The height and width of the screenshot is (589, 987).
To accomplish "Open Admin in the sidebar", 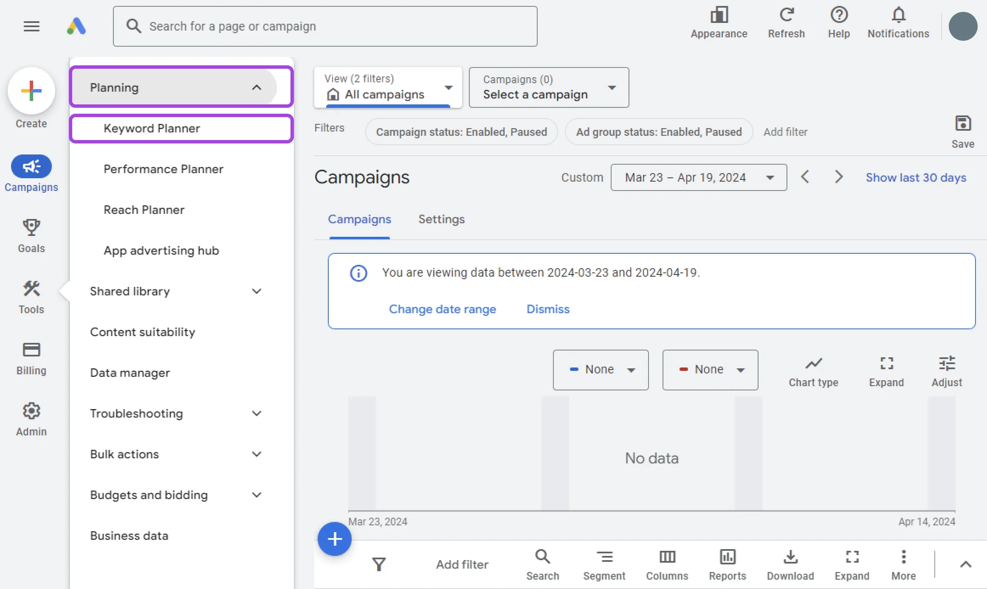I will coord(31,419).
